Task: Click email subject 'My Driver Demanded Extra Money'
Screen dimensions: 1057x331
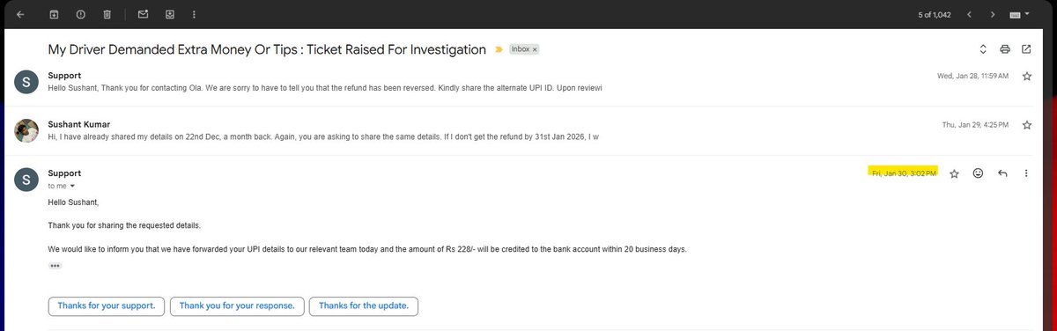Action: tap(267, 49)
